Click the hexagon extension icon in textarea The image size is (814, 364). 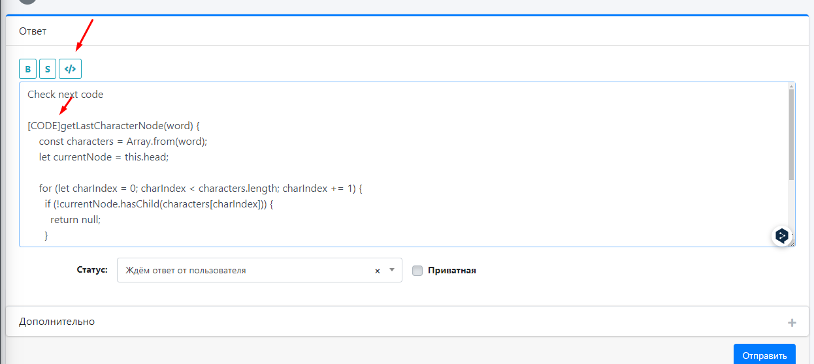[782, 235]
